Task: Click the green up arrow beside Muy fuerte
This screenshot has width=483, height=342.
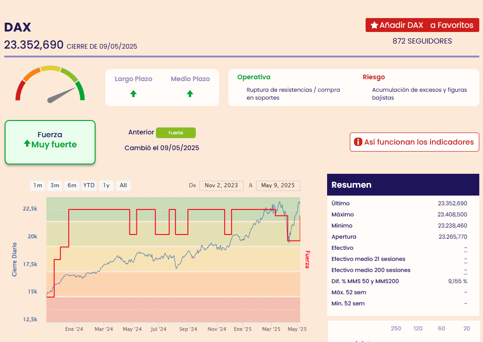Action: [27, 143]
